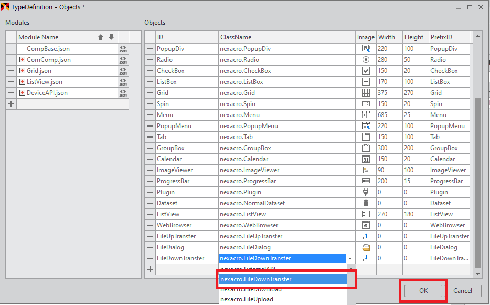Click the Plugin component image icon

(366, 192)
